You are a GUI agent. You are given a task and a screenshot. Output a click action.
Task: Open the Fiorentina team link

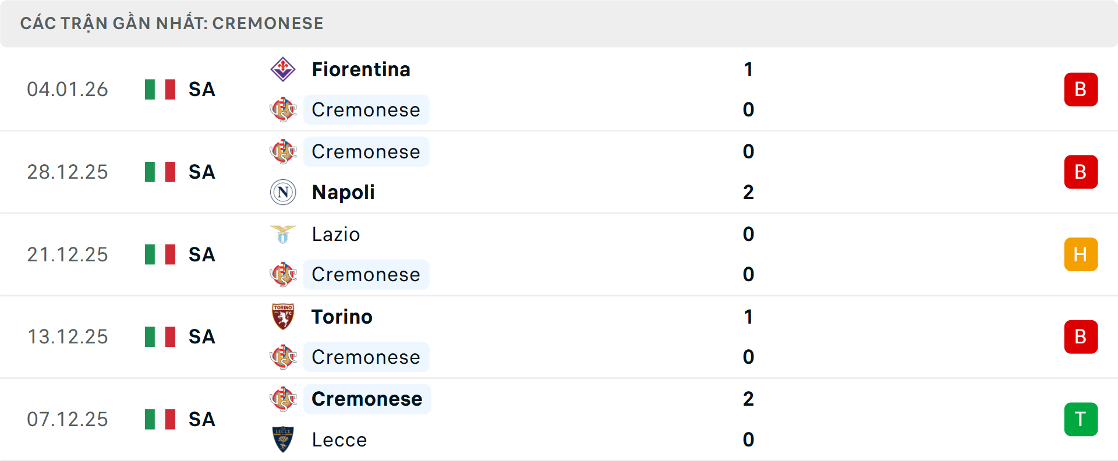click(x=361, y=70)
